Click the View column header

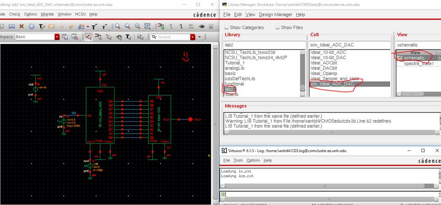(x=414, y=53)
